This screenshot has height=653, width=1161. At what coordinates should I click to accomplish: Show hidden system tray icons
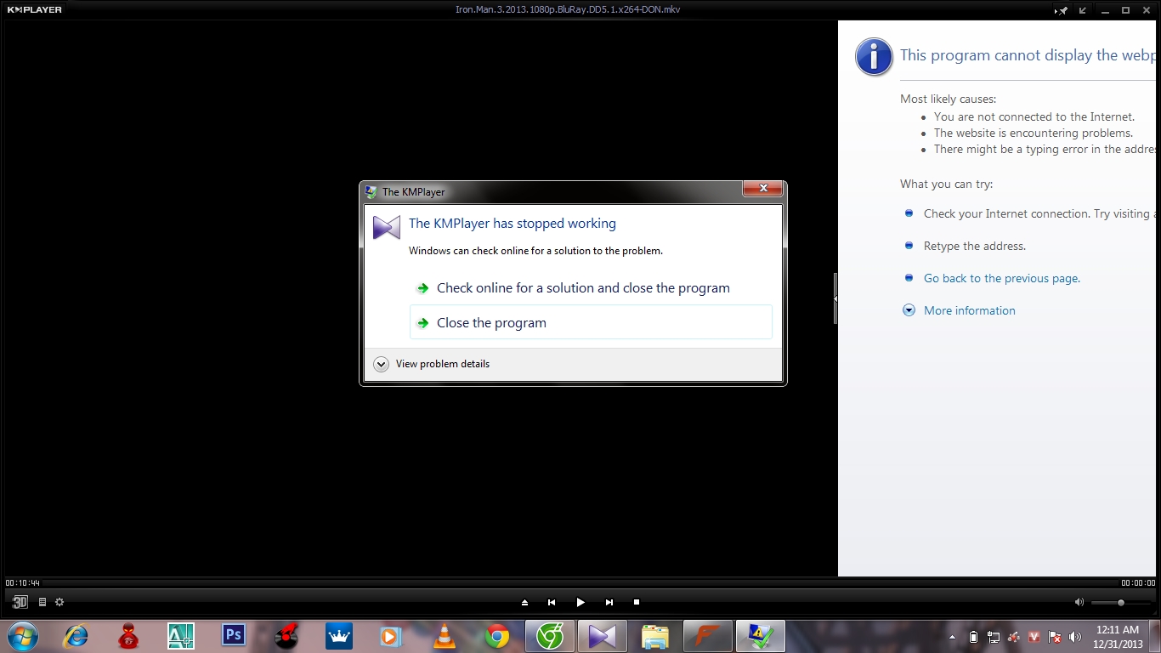(952, 636)
